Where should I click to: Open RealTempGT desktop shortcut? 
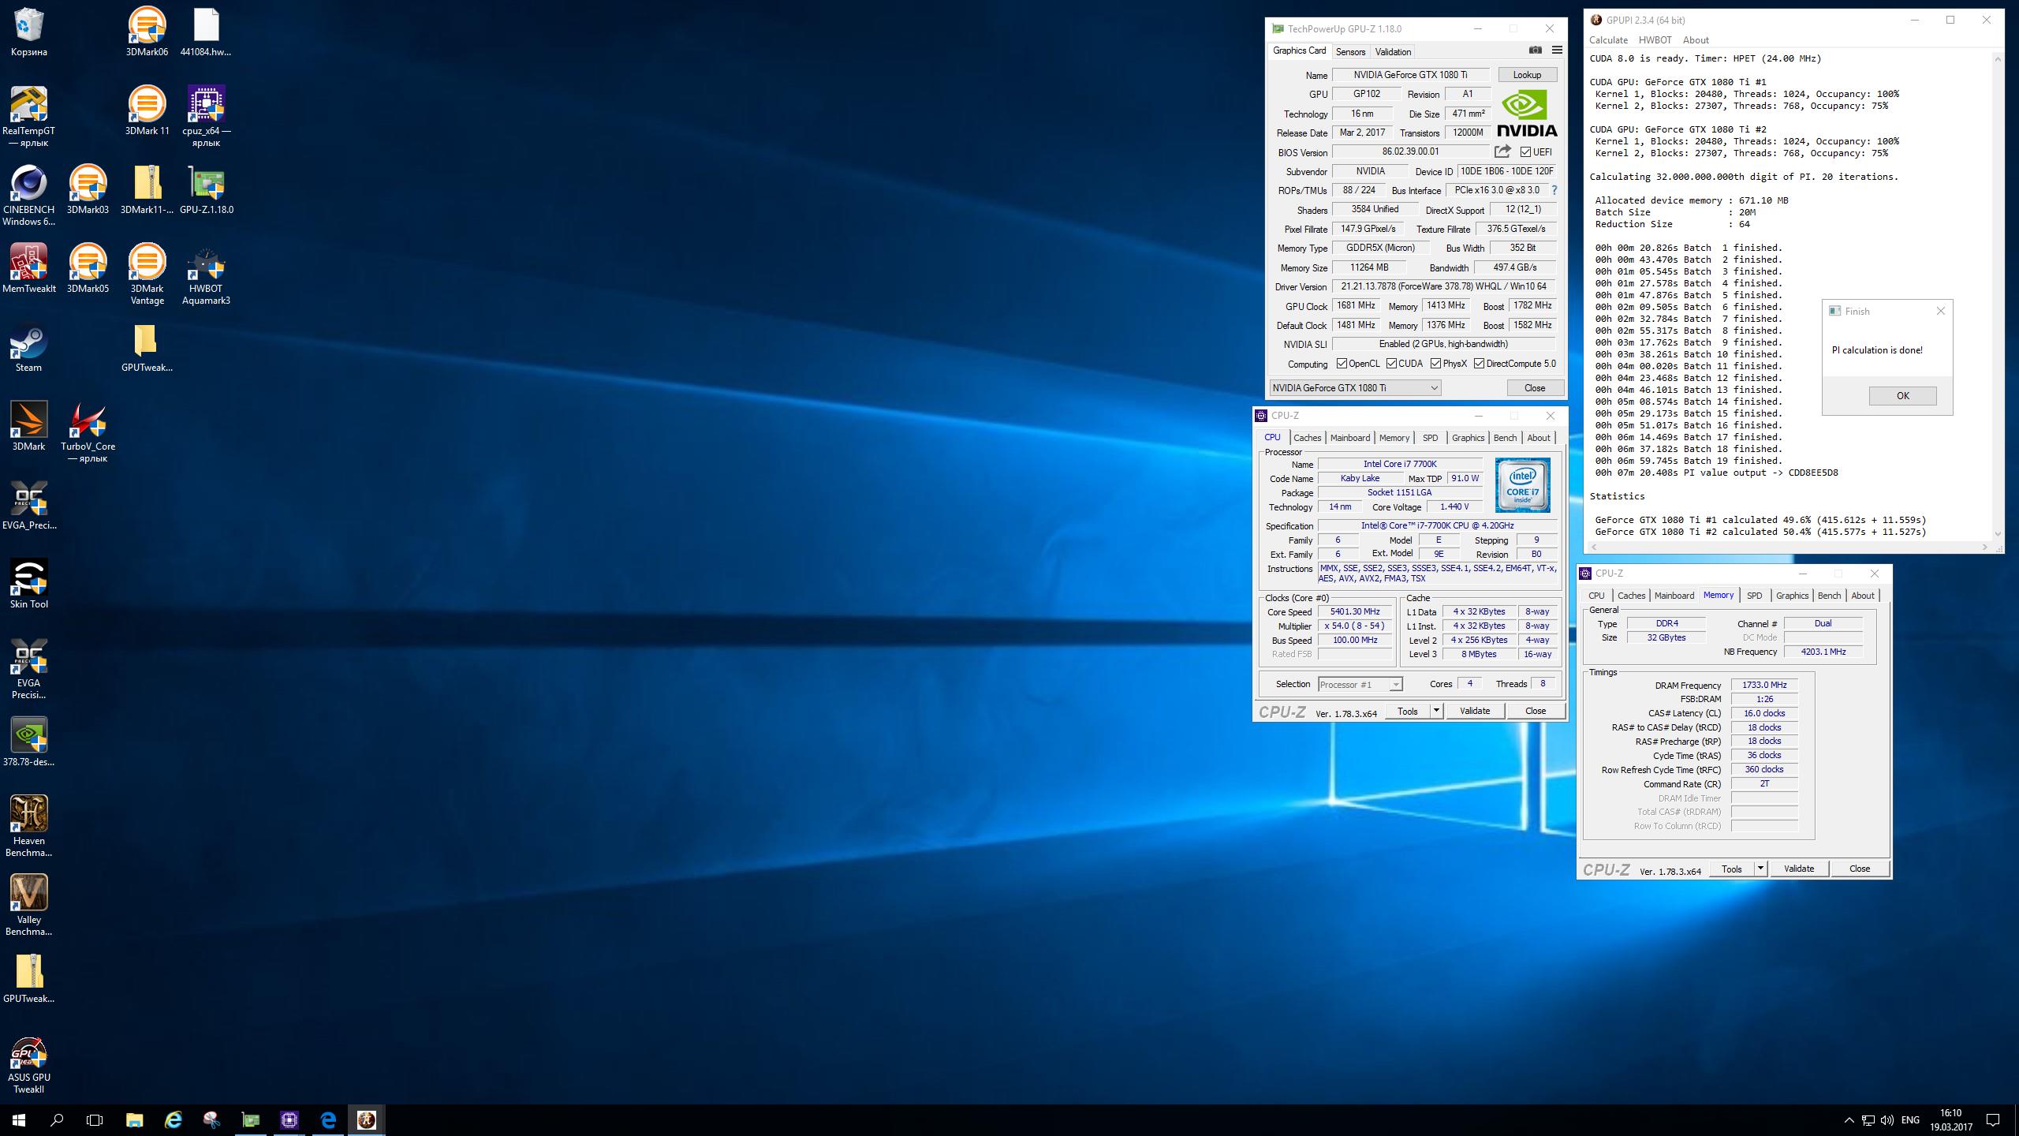(x=29, y=117)
